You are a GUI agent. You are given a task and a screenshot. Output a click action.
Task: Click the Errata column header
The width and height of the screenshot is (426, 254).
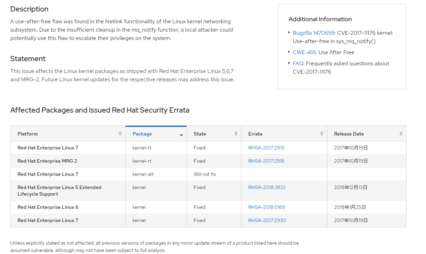coord(284,134)
